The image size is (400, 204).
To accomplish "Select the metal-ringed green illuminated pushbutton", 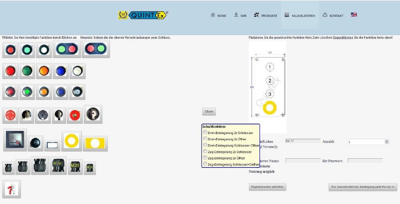I will (27, 92).
